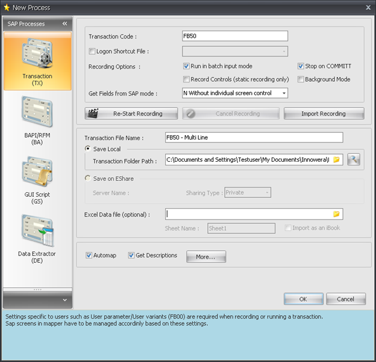Browse for Excel data file
This screenshot has height=362, width=376.
pyautogui.click(x=337, y=214)
